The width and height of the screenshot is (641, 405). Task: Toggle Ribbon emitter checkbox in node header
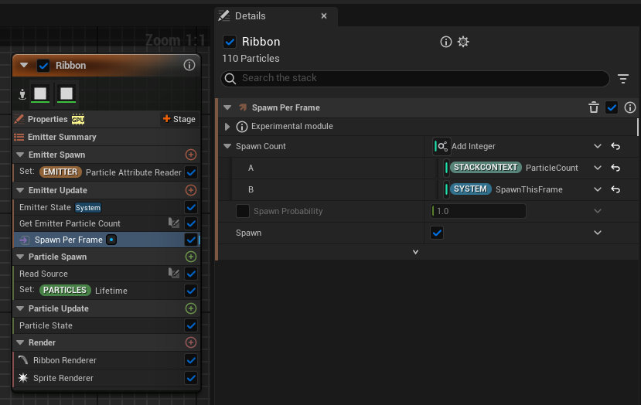(x=43, y=66)
